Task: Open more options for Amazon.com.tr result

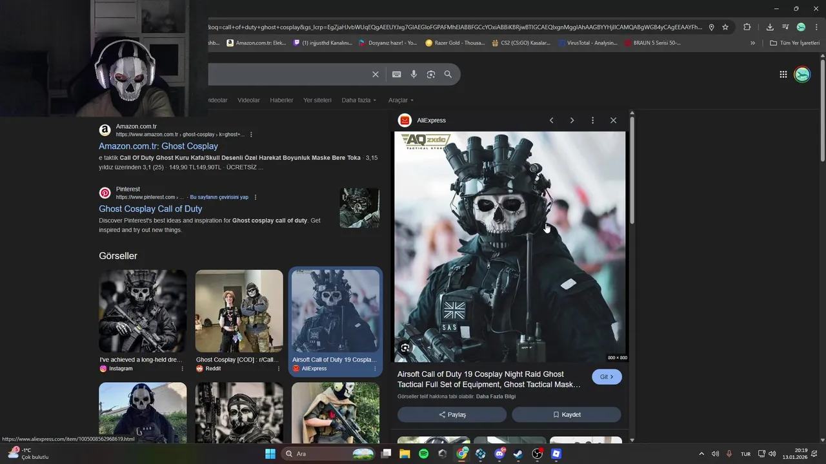Action: pos(251,135)
